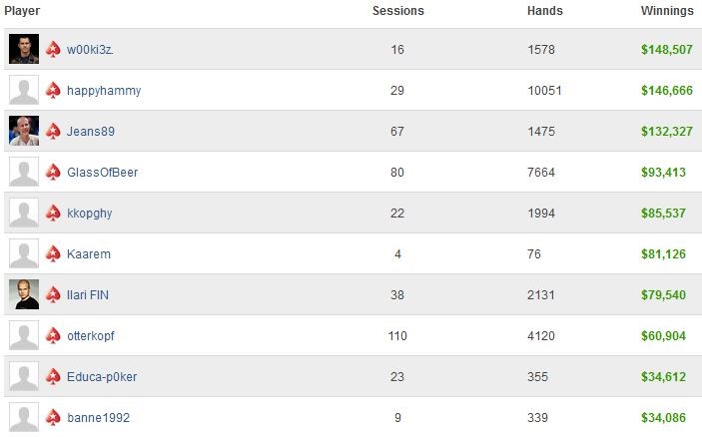
Task: Click the PokerStars spade icon beside Kaarem
Action: [x=53, y=253]
